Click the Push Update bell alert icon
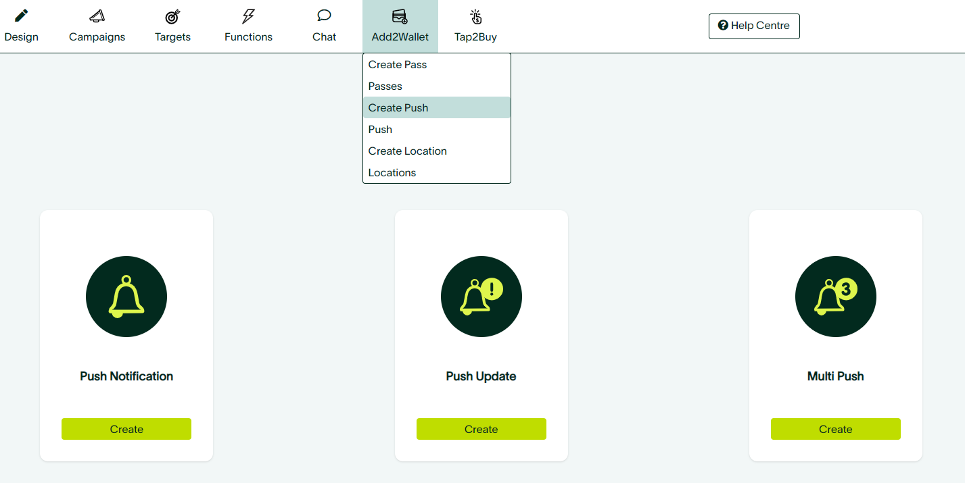965x483 pixels. pos(481,297)
